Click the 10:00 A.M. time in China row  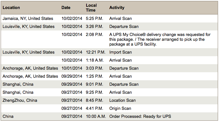click(96, 117)
